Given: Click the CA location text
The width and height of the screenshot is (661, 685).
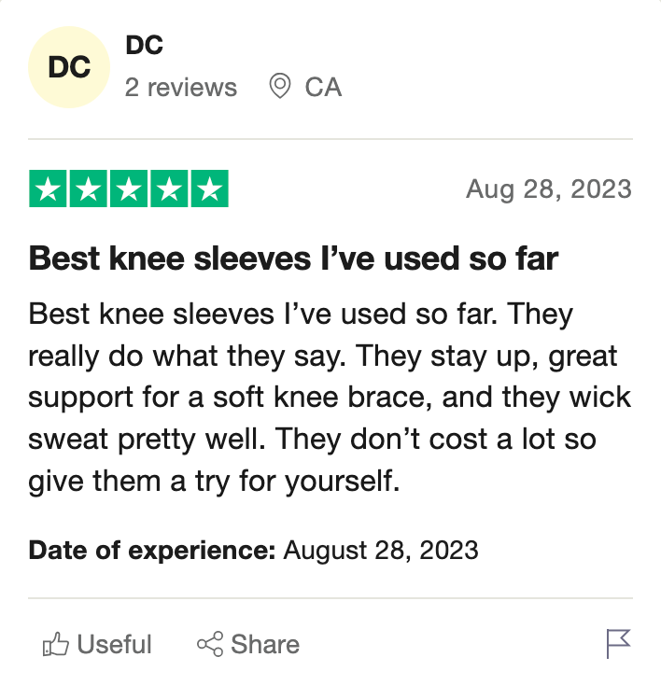Looking at the screenshot, I should tap(323, 87).
